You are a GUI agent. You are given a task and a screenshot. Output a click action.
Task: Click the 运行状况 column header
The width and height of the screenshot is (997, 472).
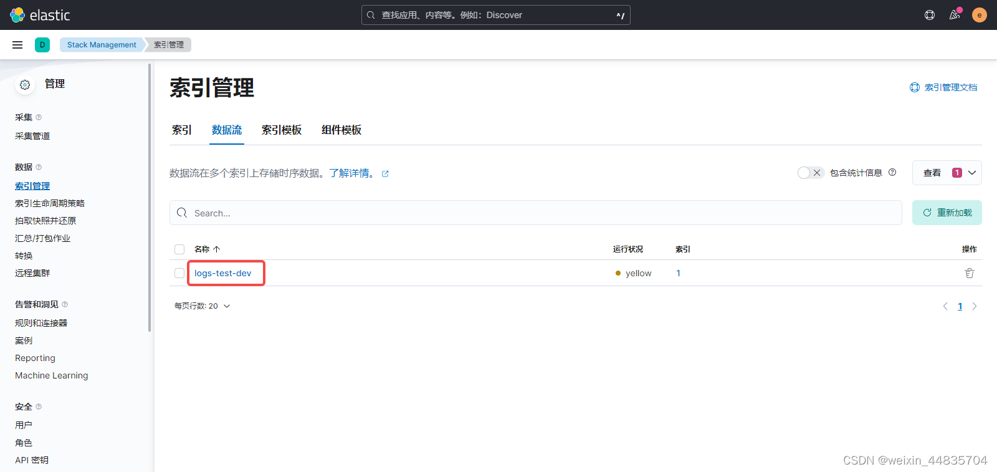(x=628, y=249)
